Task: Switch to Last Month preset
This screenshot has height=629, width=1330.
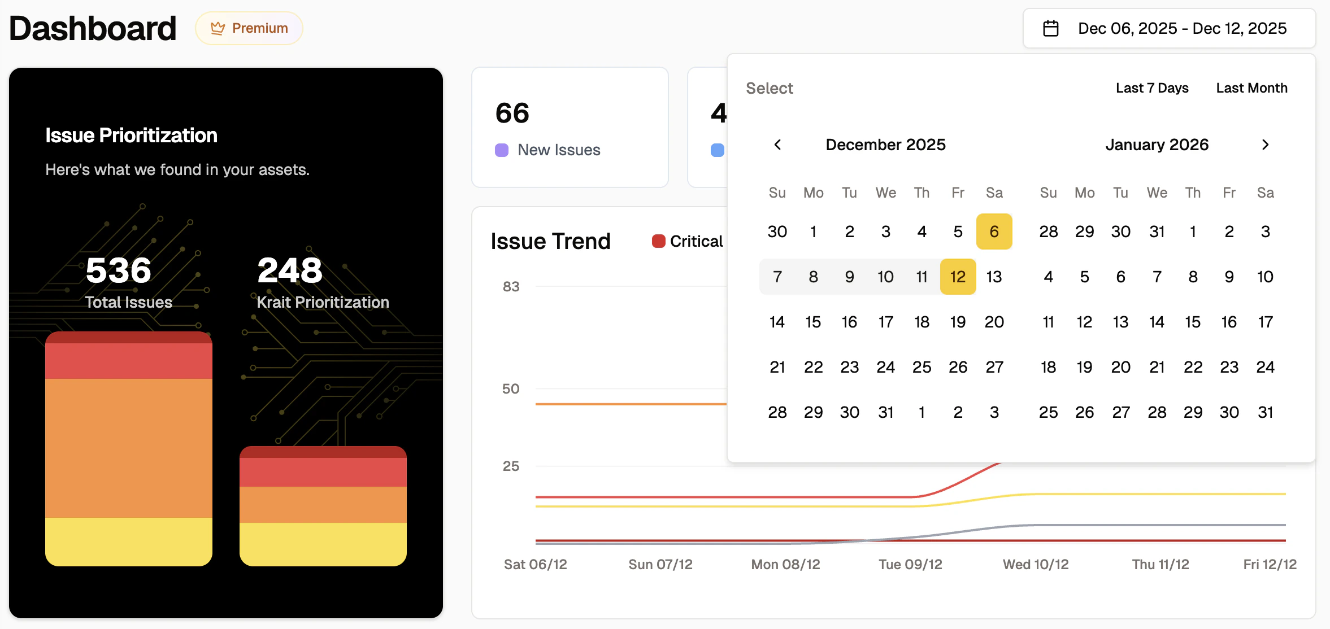Action: (1251, 88)
